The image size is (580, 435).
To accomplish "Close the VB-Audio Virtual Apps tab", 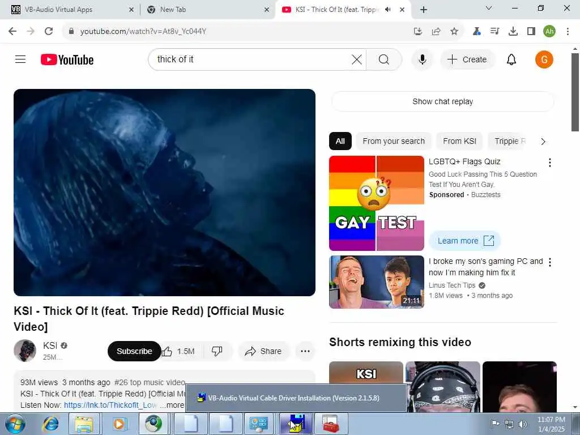I will (x=131, y=10).
